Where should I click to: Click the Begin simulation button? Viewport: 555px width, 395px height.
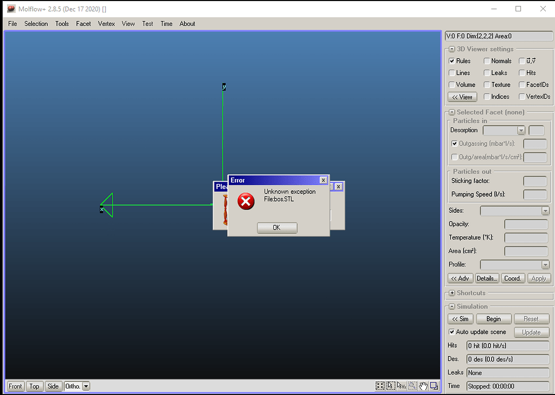tap(493, 319)
